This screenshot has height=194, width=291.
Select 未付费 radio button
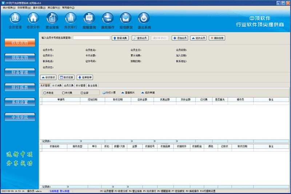67,93
